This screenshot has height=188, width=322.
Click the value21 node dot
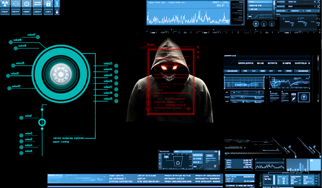tap(8, 76)
